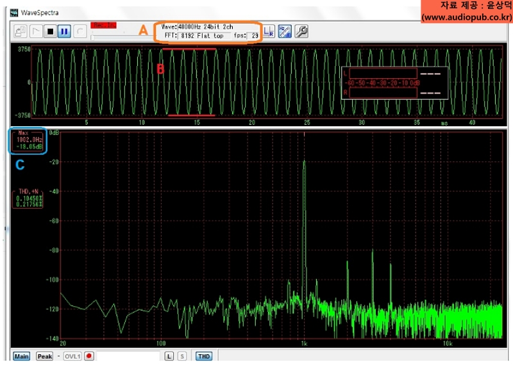Click the 1k label on frequency axis
The height and width of the screenshot is (365, 513).
pos(304,343)
